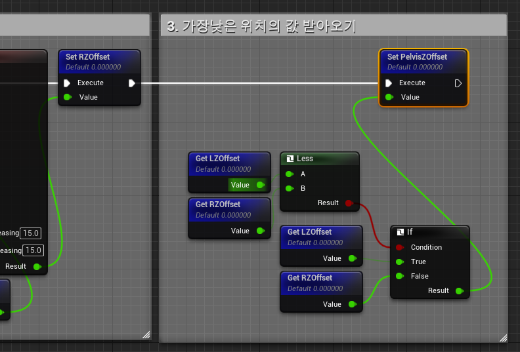
Task: Click the Less node B input pin
Action: click(290, 188)
